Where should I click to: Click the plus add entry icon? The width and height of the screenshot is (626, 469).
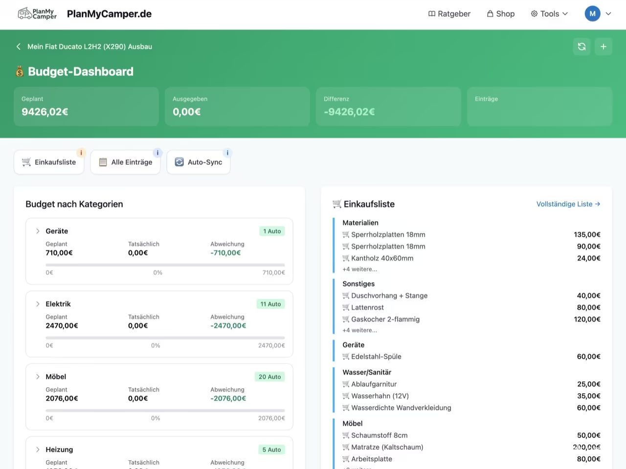click(x=604, y=46)
